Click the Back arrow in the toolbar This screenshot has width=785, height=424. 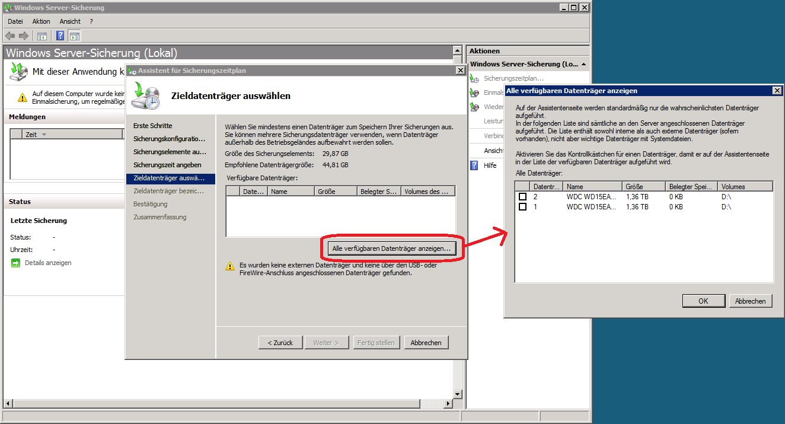coord(10,36)
